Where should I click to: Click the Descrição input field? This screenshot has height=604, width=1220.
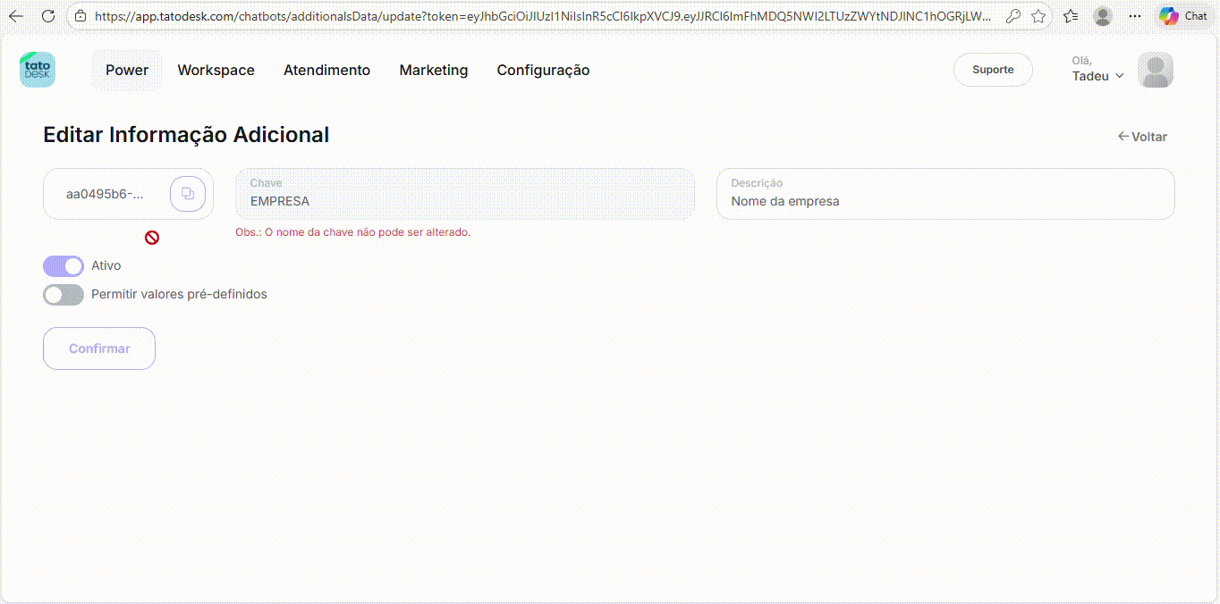tap(945, 202)
